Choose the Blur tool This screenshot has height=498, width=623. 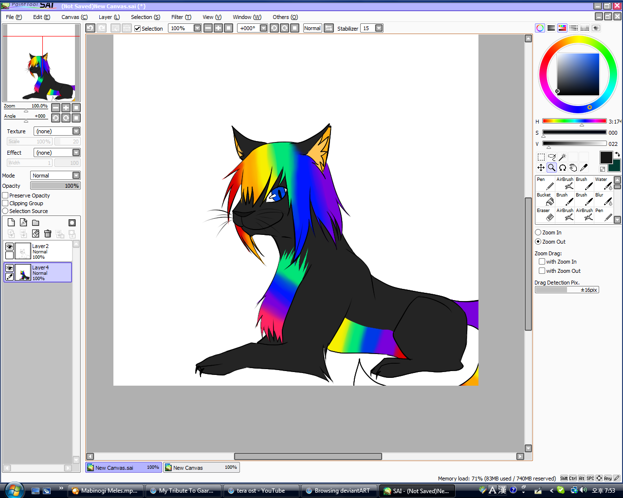[604, 199]
